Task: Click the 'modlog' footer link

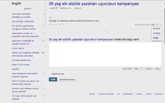Action: (x=139, y=94)
